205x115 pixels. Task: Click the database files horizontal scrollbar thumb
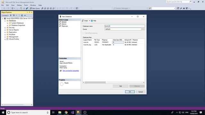click(95, 82)
